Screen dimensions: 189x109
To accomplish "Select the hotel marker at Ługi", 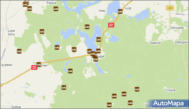I will coord(120,11).
